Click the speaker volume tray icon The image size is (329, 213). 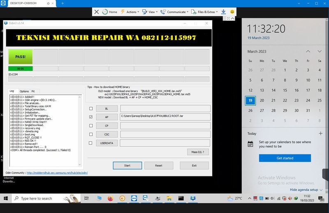[x=273, y=198]
